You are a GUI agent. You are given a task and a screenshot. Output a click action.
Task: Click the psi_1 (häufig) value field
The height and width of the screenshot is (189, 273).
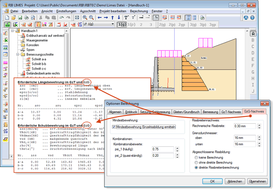tap(163, 149)
